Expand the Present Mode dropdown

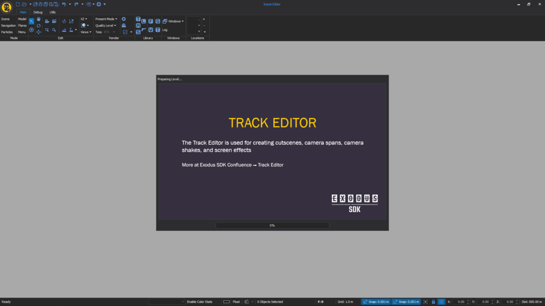(x=106, y=19)
